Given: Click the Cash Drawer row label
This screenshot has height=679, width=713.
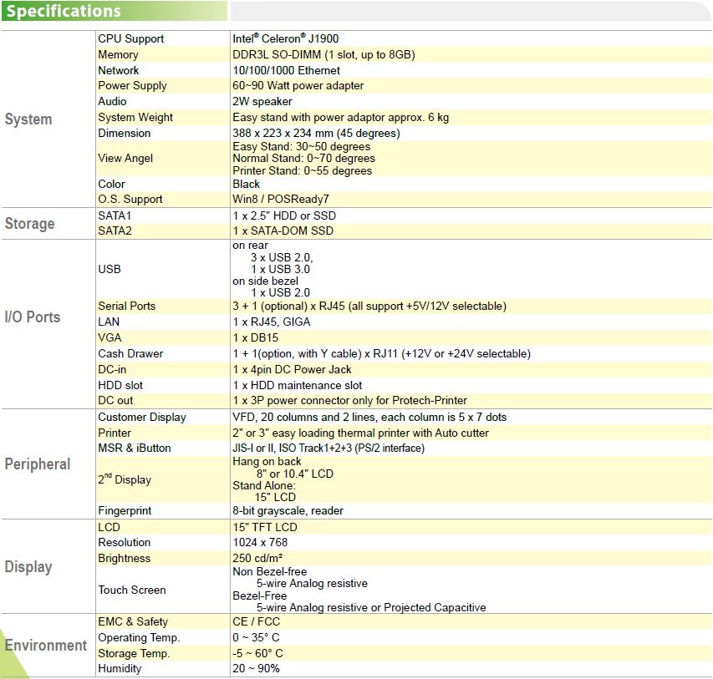Looking at the screenshot, I should tap(130, 353).
